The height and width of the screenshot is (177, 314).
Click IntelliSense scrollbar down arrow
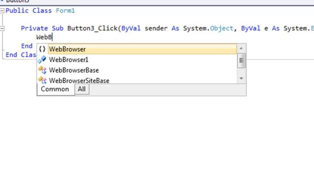[241, 78]
